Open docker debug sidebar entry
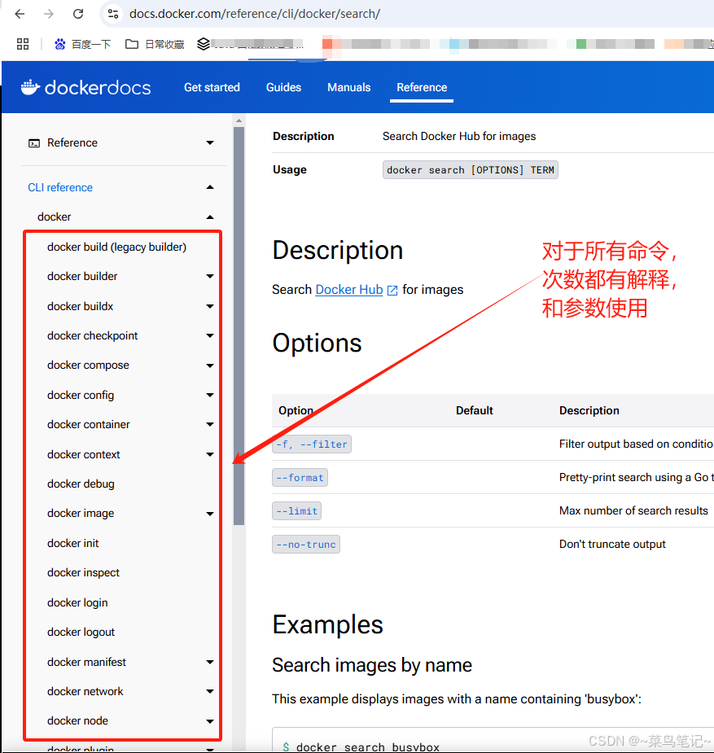714x753 pixels. point(81,484)
